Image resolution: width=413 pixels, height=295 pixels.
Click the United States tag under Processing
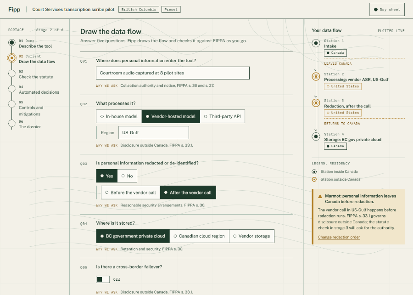pos(343,86)
